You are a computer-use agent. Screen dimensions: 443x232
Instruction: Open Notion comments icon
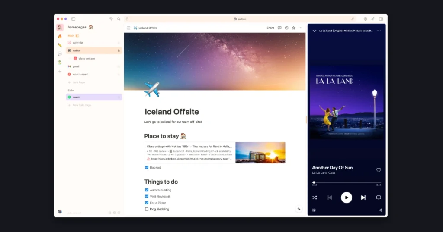pyautogui.click(x=279, y=28)
